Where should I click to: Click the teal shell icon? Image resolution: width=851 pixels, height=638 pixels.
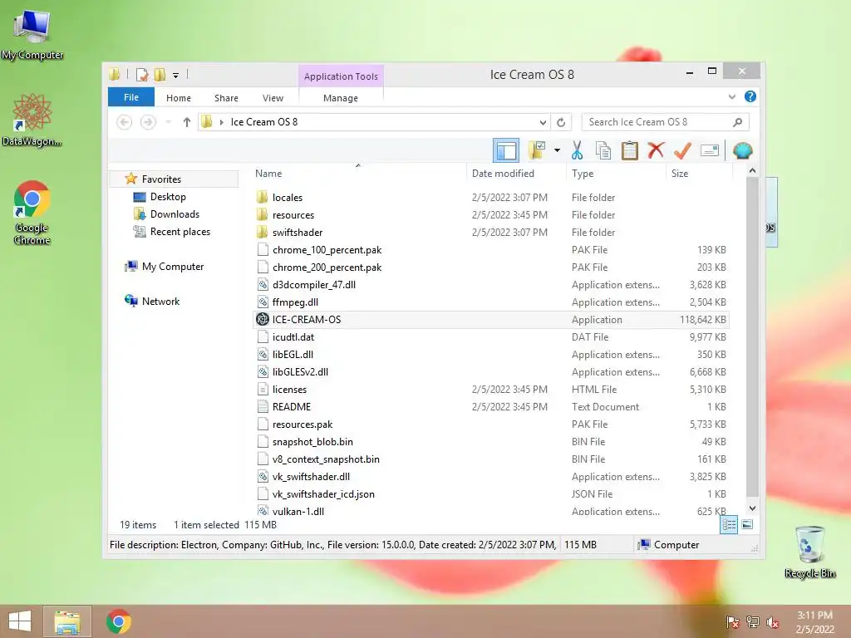(742, 150)
